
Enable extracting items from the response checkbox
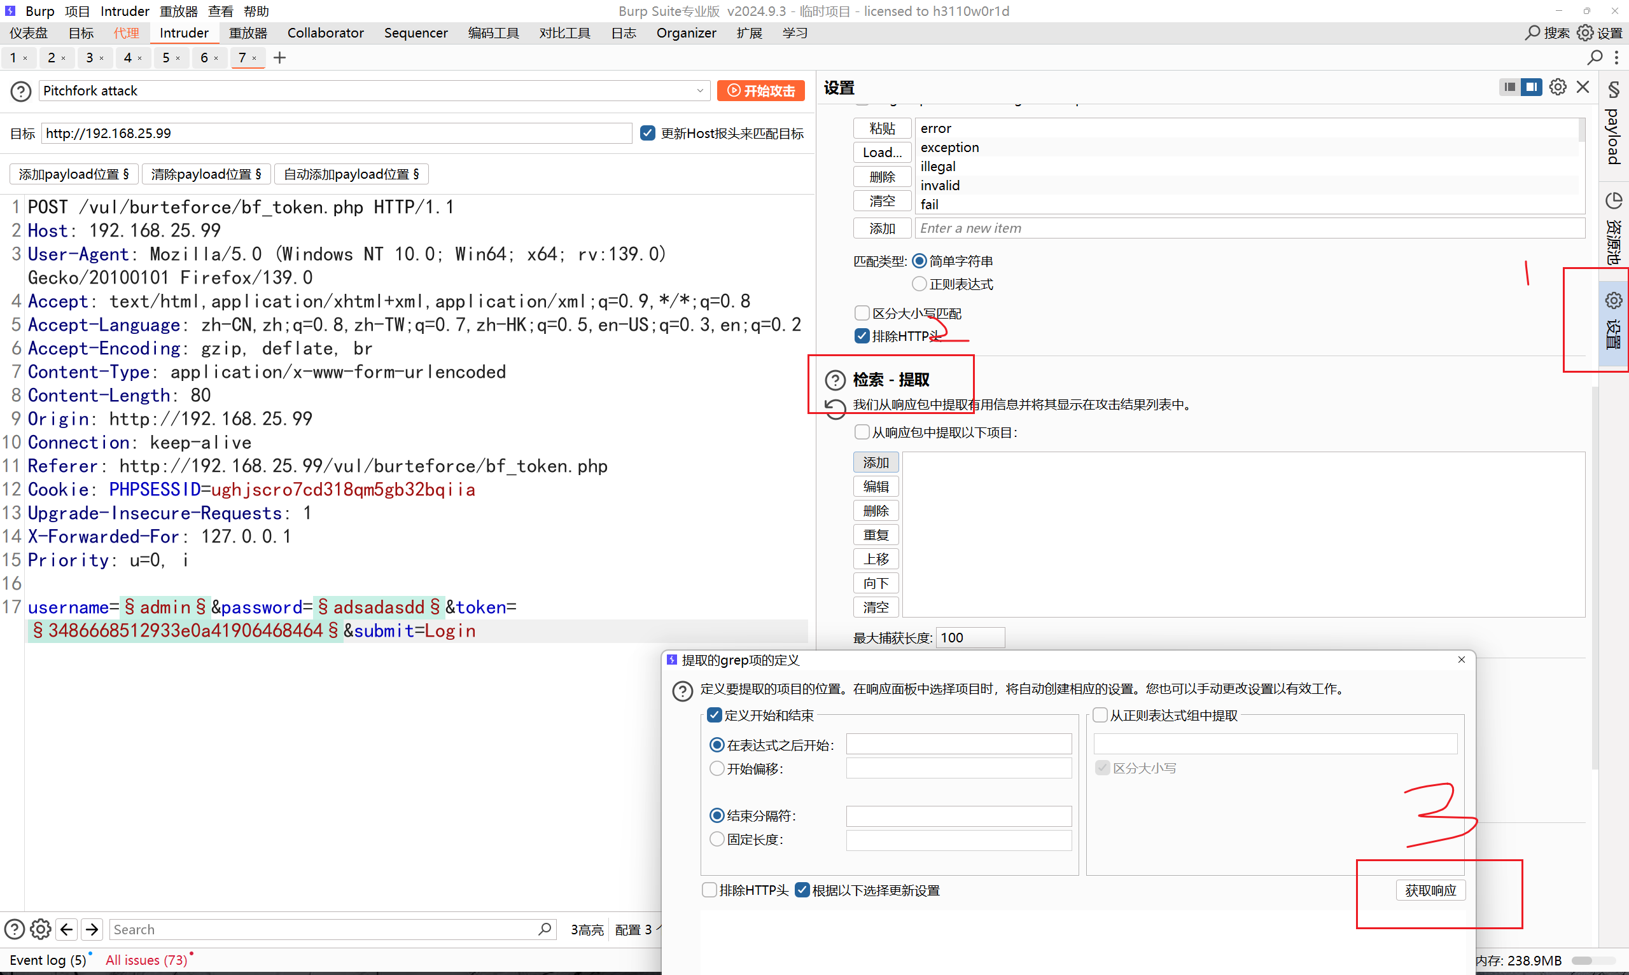[862, 432]
